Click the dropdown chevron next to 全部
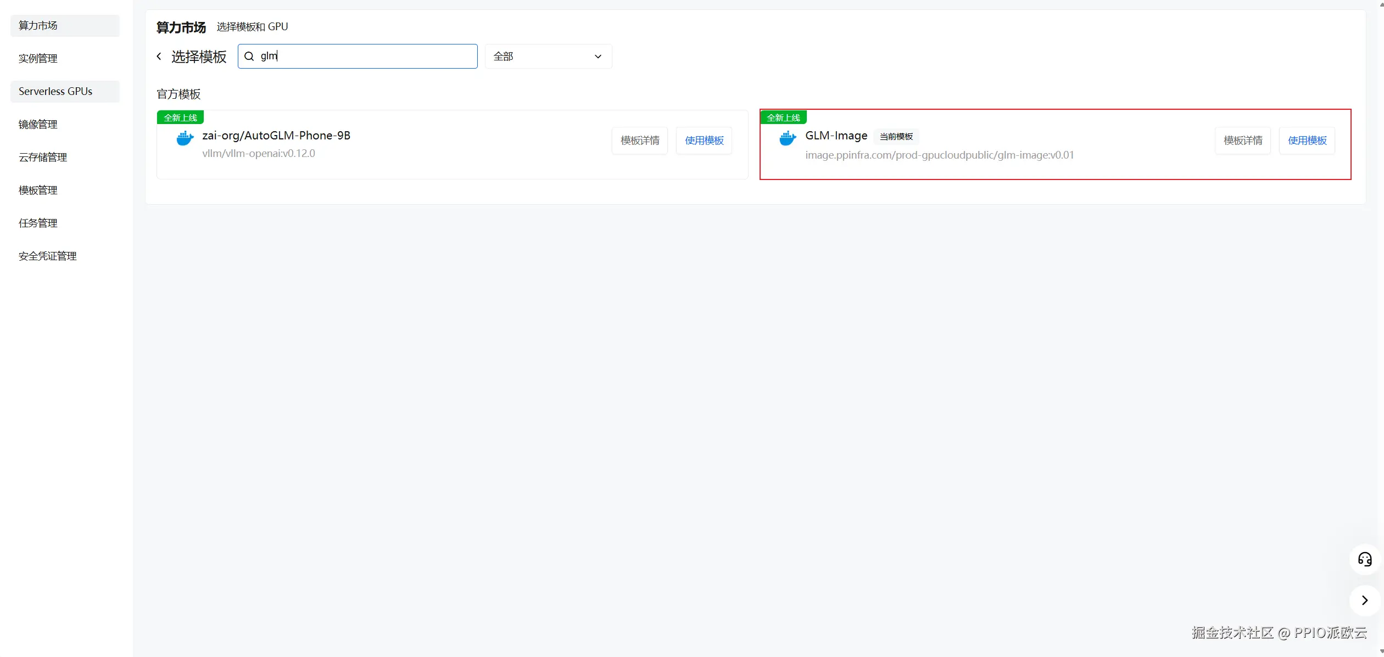Image resolution: width=1384 pixels, height=657 pixels. [x=598, y=57]
